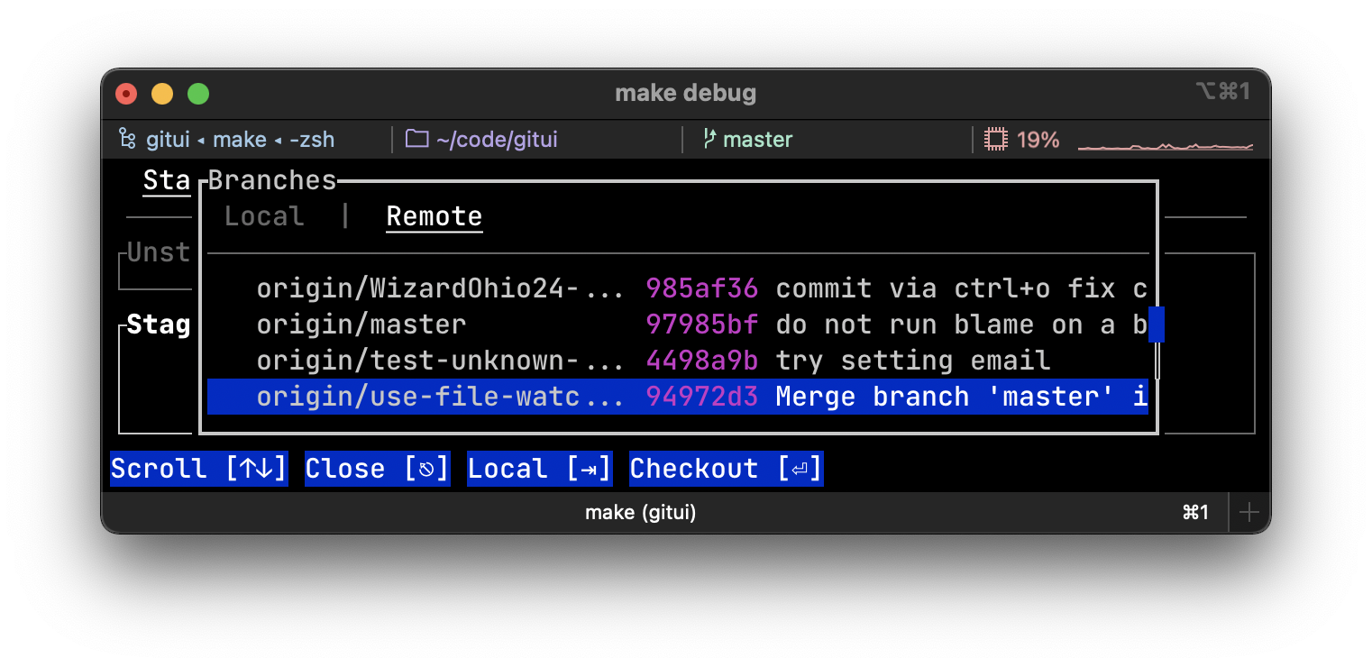Click the git branch icon beside master

709,138
